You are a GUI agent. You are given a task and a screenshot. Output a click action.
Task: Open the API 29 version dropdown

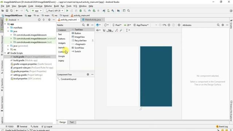coord(127,25)
